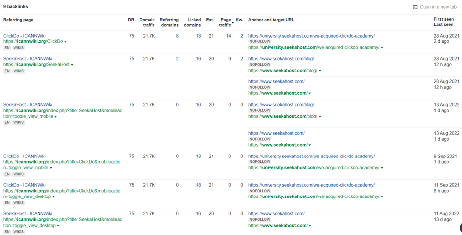Viewport: 462px width, 235px height.
Task: Click linked domains 16 in the icannwiki.org/SeekaHost row
Action: 198,59
